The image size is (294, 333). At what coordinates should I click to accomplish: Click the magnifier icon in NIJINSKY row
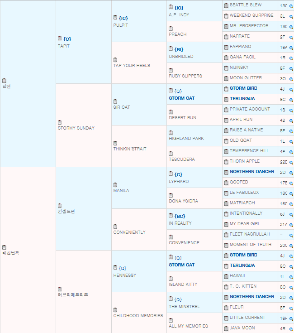click(x=291, y=69)
